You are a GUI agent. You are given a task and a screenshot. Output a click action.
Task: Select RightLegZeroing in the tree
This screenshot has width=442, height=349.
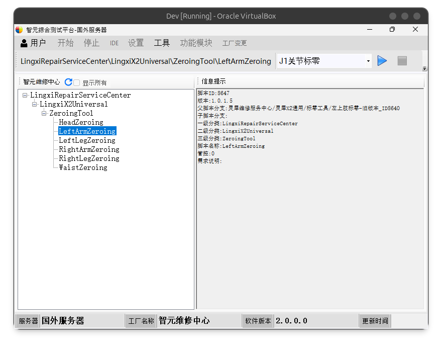coord(89,158)
